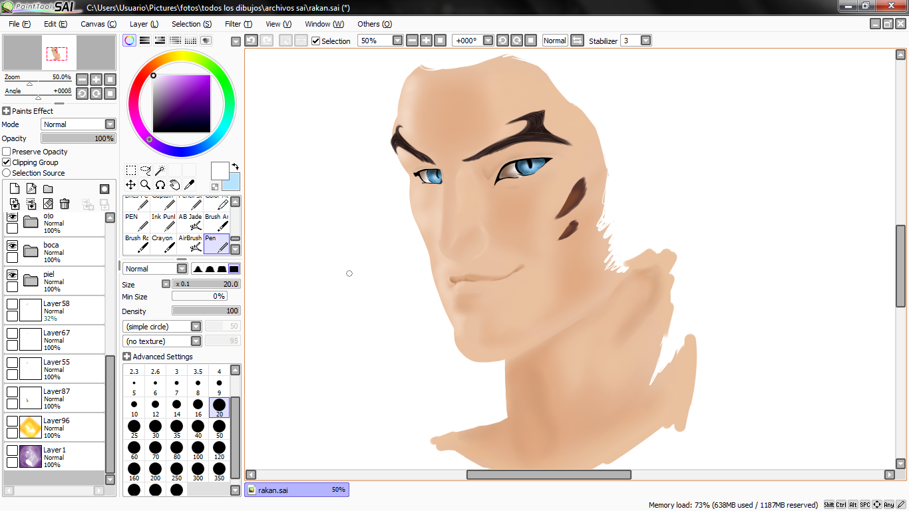909x511 pixels.
Task: Delete the current layer with trash icon
Action: click(65, 204)
